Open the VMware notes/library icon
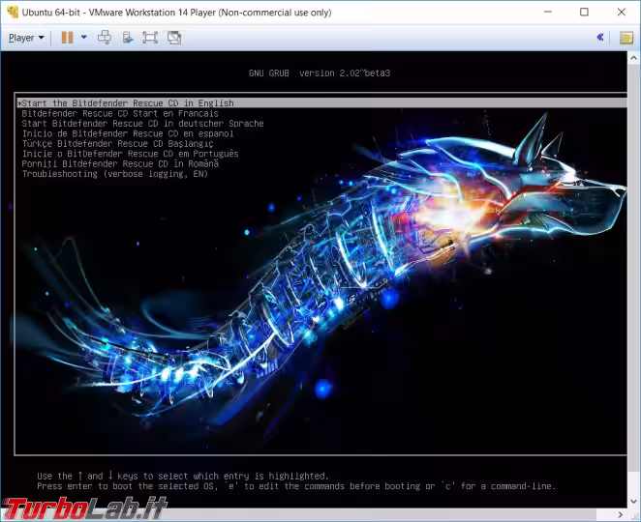Screen dimensions: 641x522 626,38
